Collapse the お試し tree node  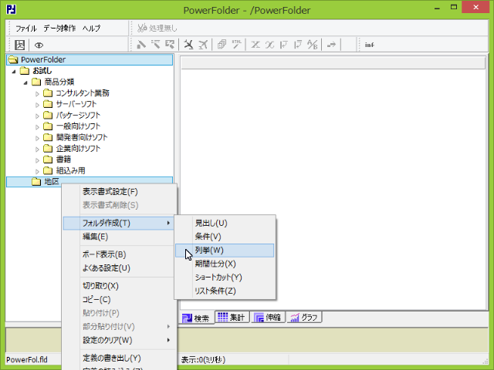[14, 72]
